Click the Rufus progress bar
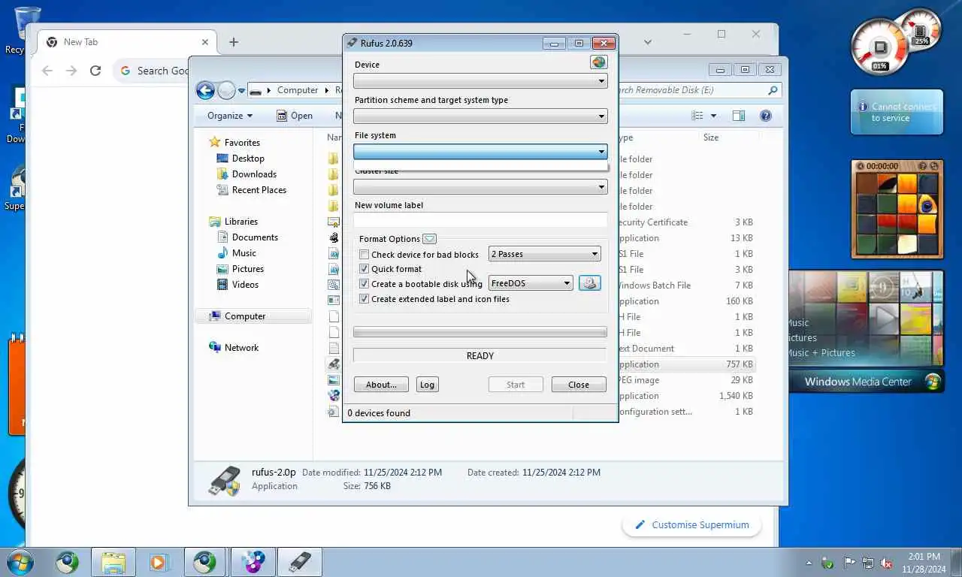 click(480, 332)
